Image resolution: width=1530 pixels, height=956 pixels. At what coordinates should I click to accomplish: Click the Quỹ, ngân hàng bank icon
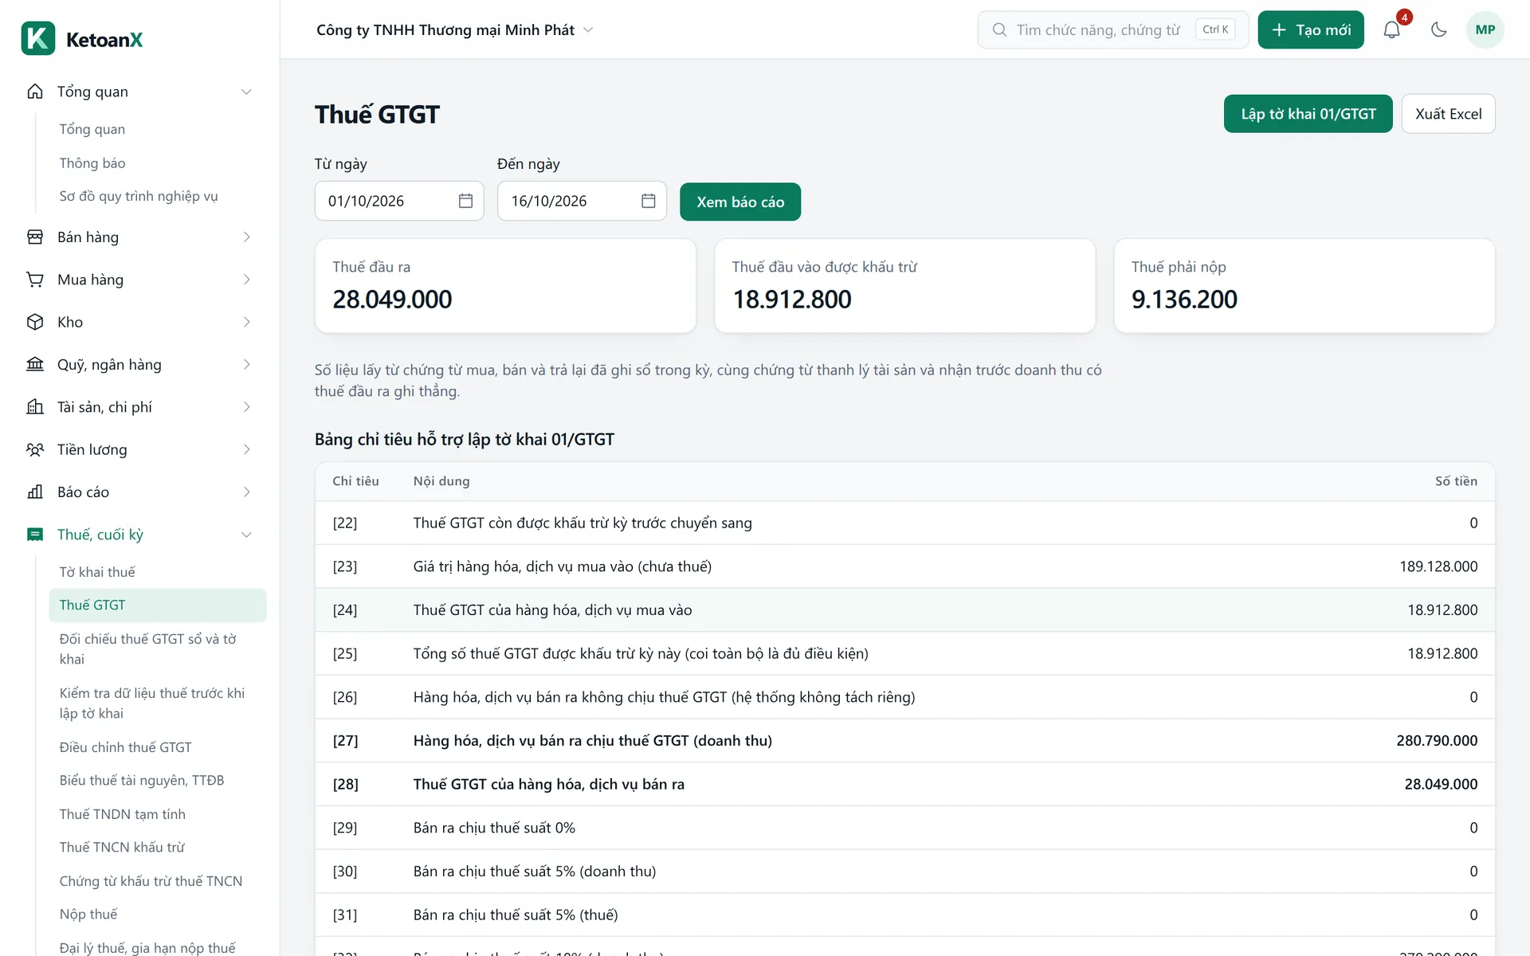tap(35, 365)
